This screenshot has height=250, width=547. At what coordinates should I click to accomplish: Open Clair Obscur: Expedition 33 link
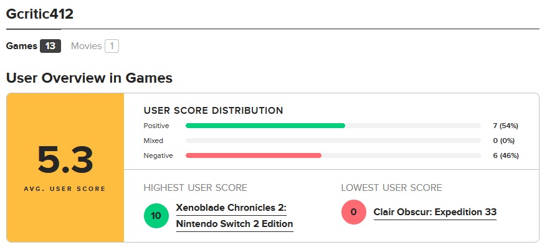coord(435,211)
